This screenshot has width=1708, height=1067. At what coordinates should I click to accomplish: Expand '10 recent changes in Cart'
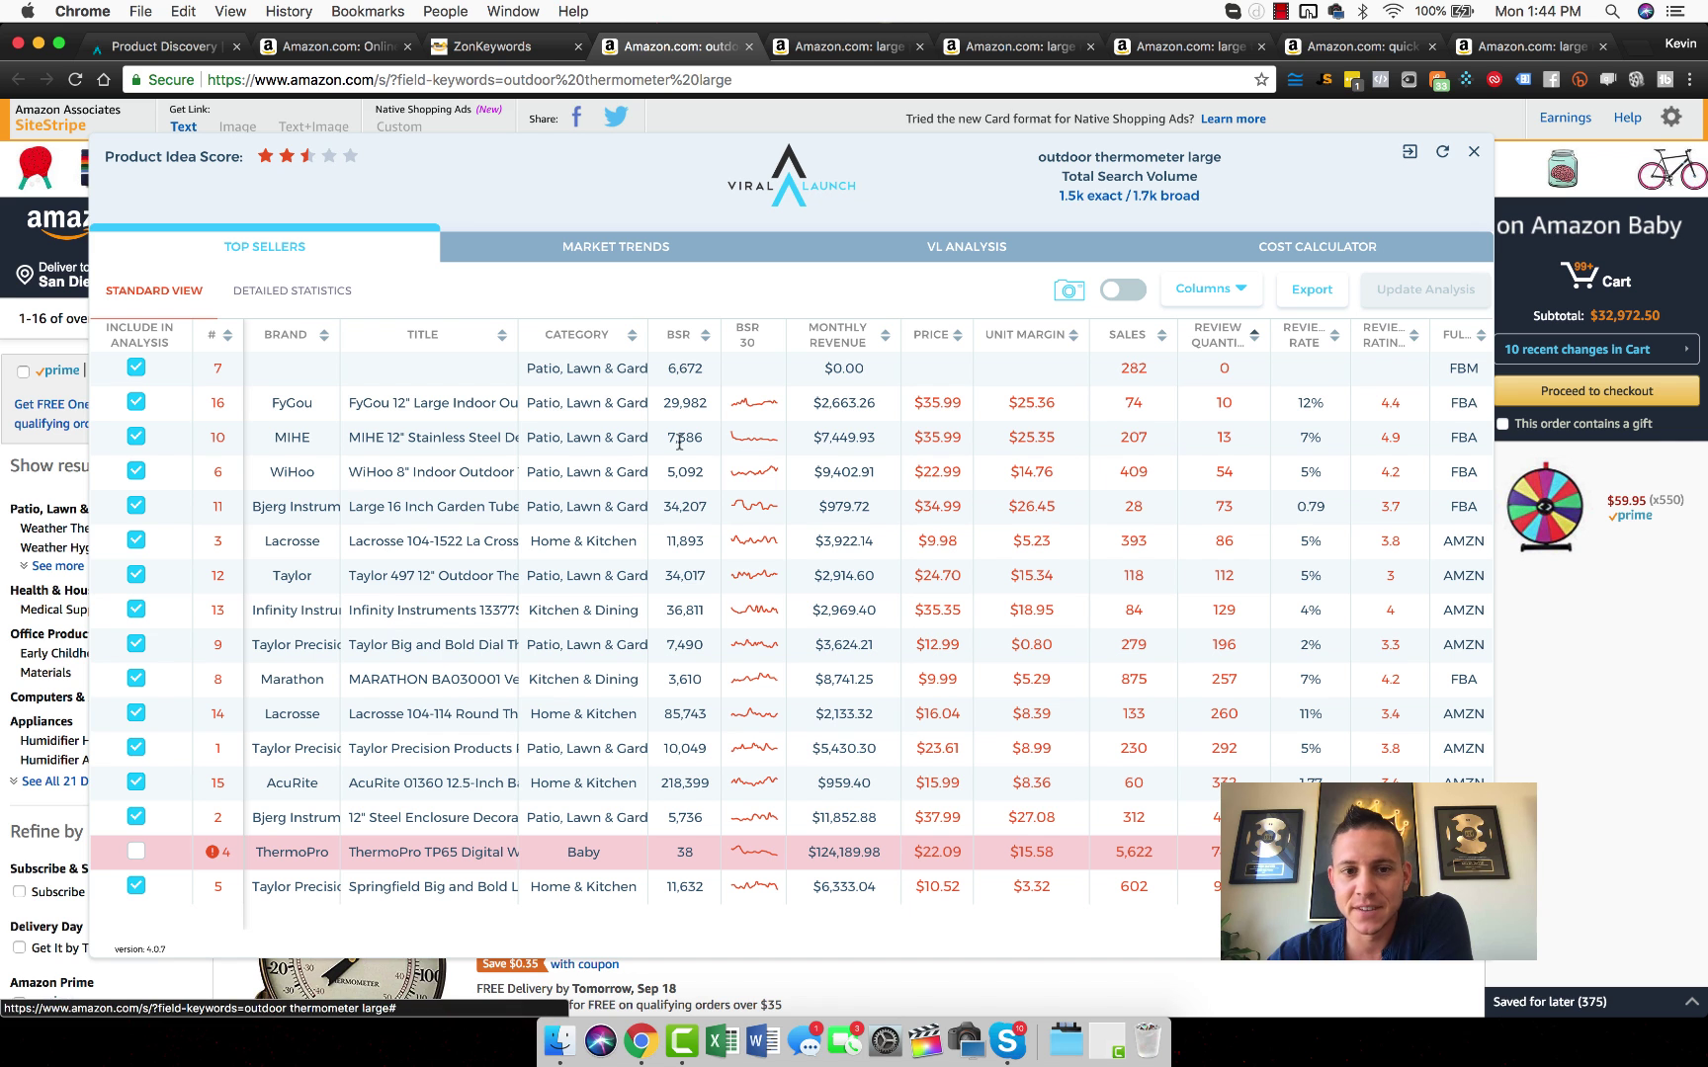click(x=1596, y=349)
